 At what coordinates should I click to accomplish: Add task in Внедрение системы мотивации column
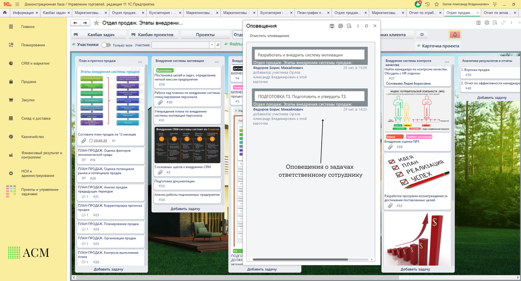point(185,208)
